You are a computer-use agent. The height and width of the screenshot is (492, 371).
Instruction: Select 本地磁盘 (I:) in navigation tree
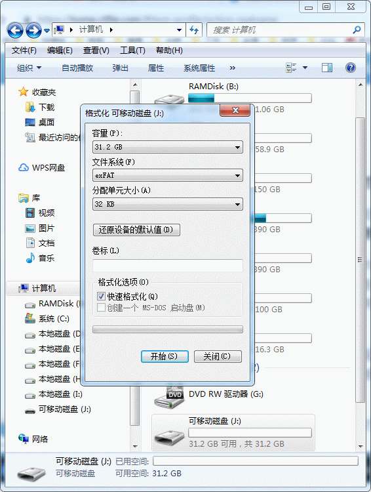tap(54, 394)
